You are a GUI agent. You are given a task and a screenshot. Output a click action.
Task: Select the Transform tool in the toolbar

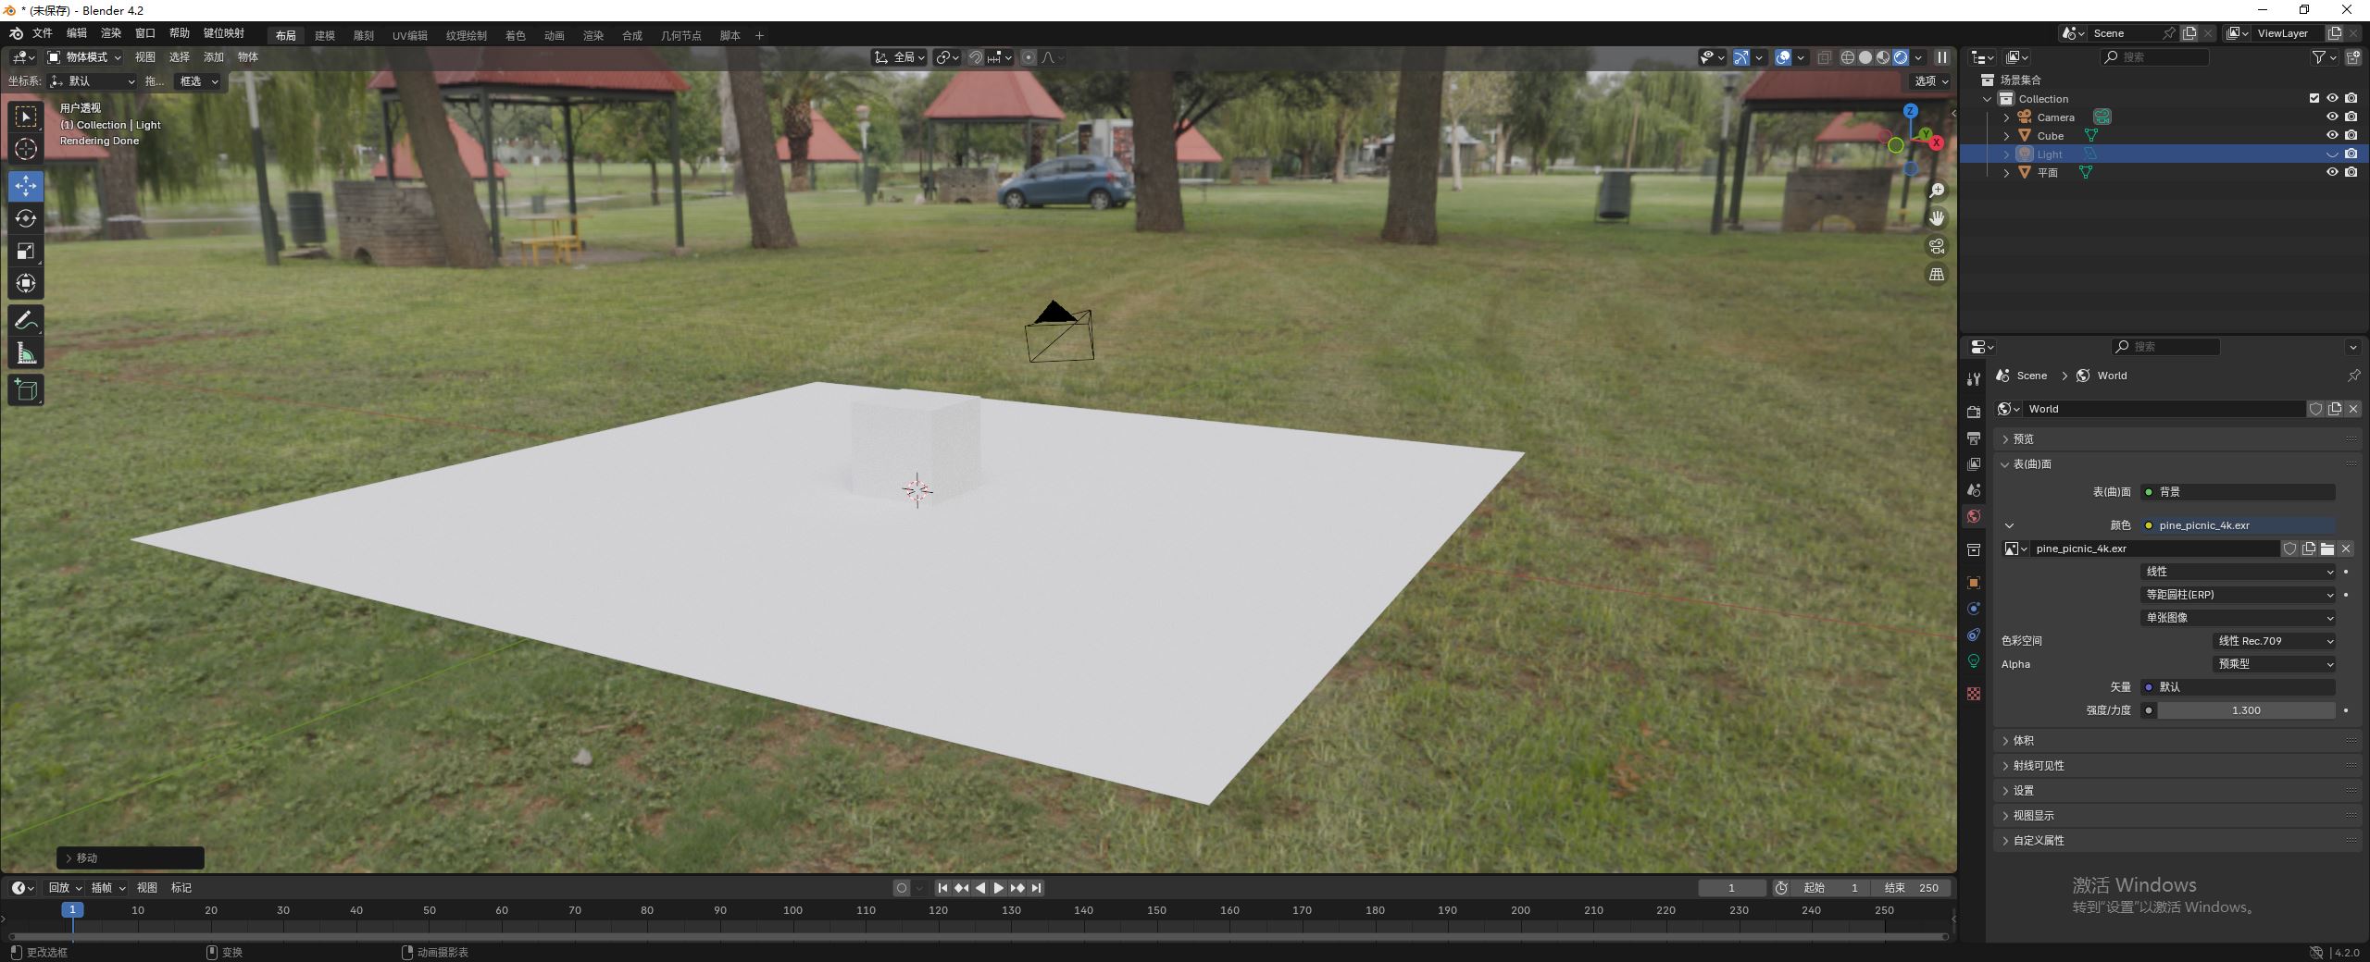pos(26,283)
